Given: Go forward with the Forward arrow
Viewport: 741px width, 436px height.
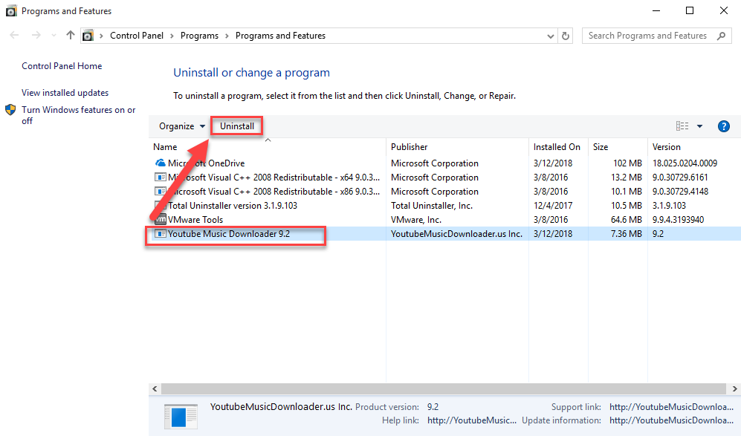Looking at the screenshot, I should point(36,36).
